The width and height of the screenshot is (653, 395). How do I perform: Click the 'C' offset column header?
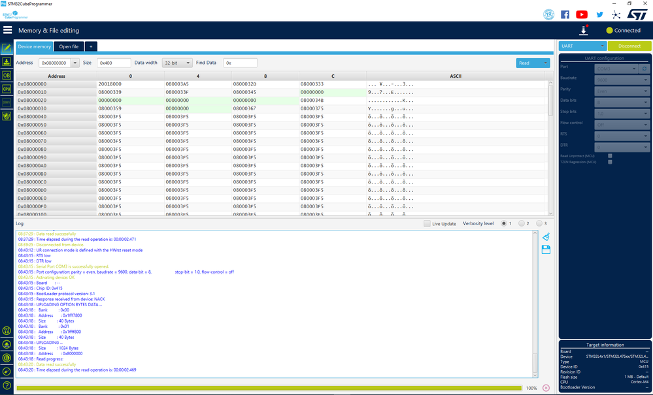click(x=333, y=76)
